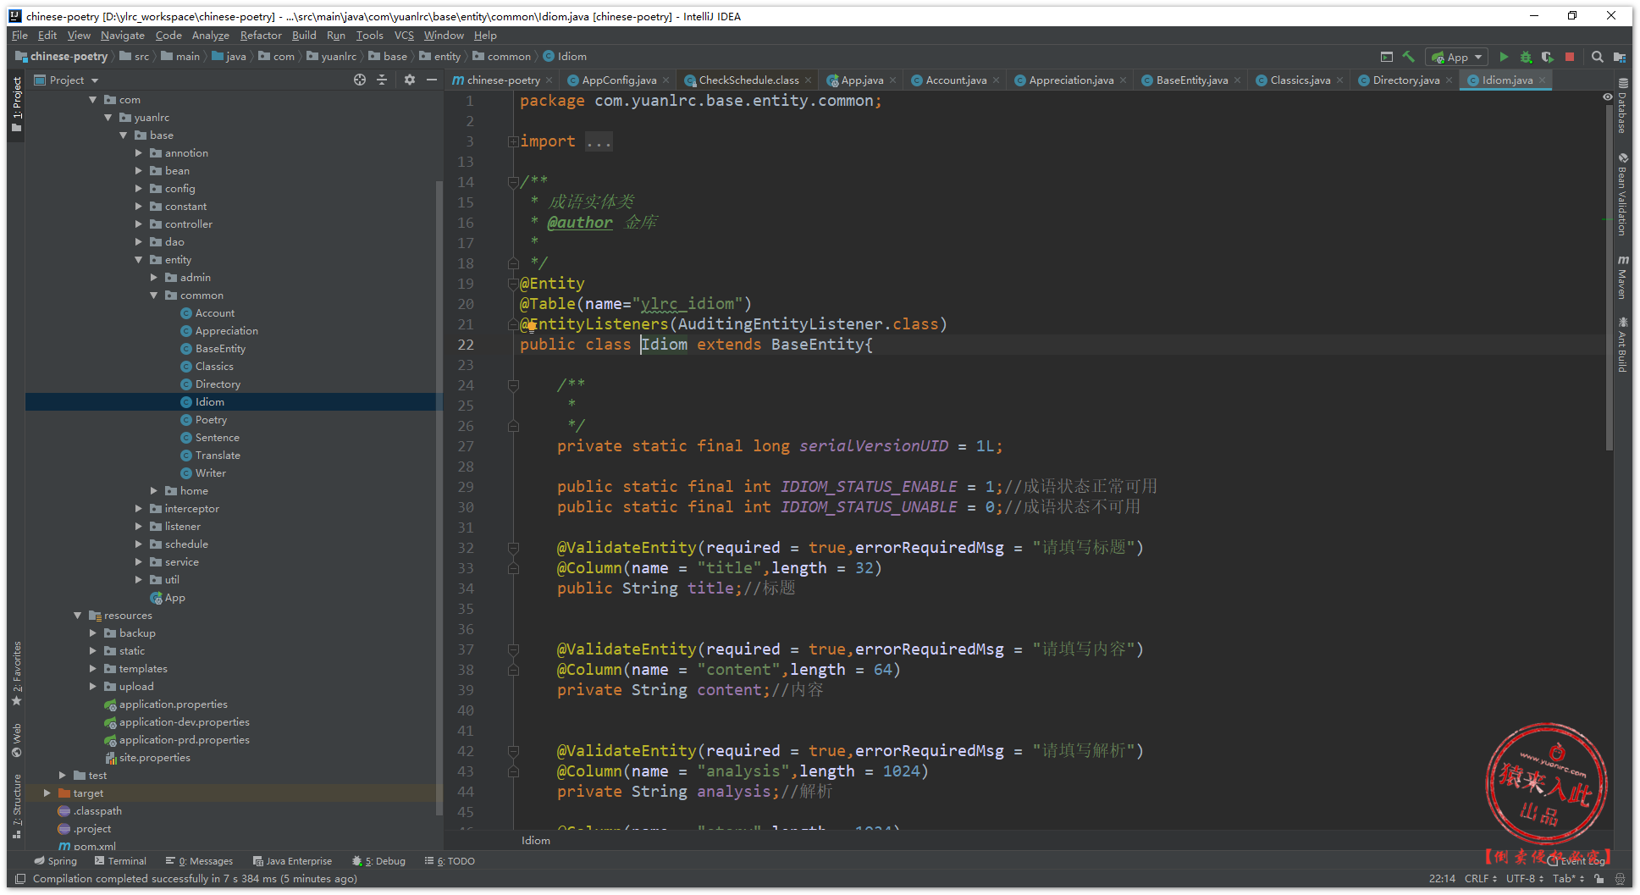The height and width of the screenshot is (895, 1640).
Task: Click the inspection eye indicator
Action: pos(1607,97)
